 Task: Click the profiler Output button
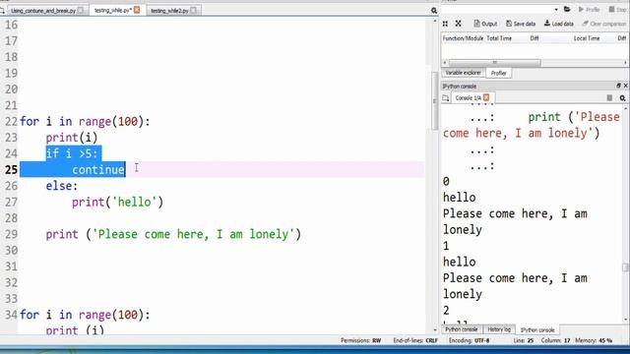coord(485,24)
